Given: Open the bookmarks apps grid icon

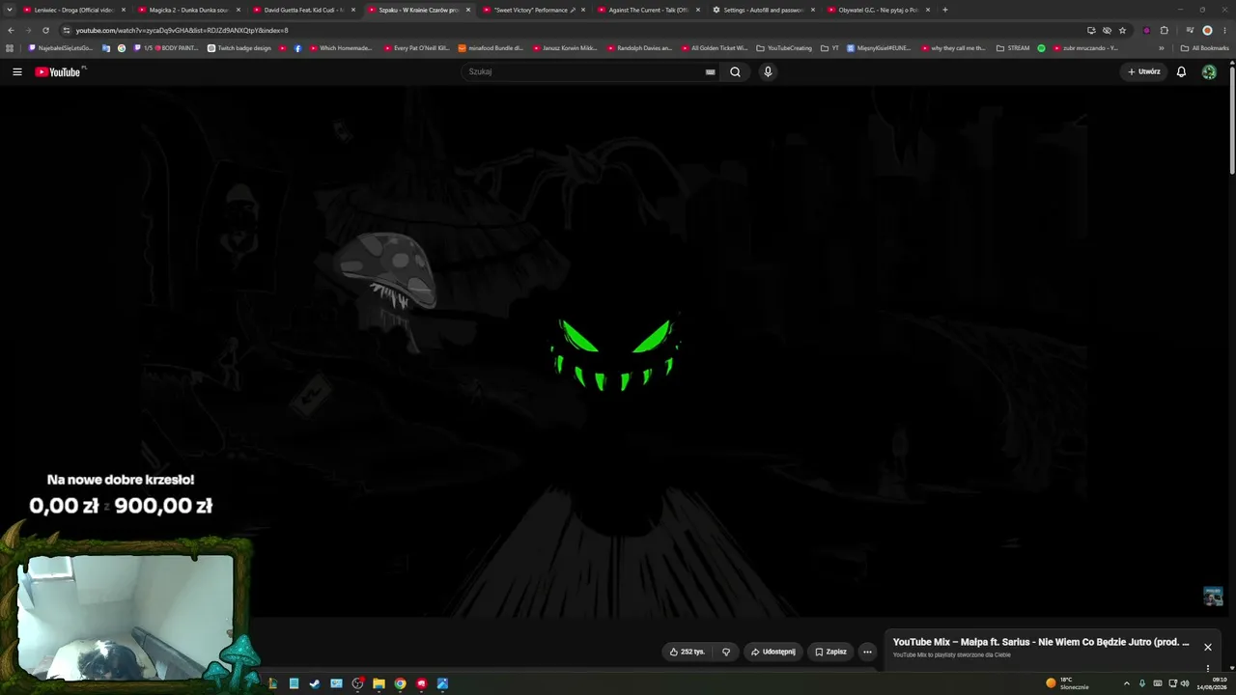Looking at the screenshot, I should pos(10,48).
